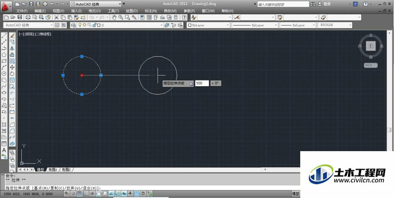Select the Fillet modify tool
This screenshot has width=394, height=198.
[12, 131]
